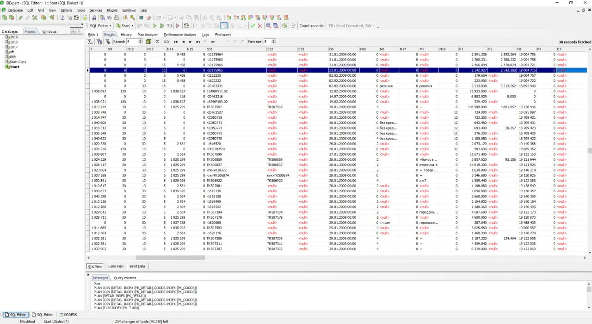Click the printer icon in main toolbar

117,18
